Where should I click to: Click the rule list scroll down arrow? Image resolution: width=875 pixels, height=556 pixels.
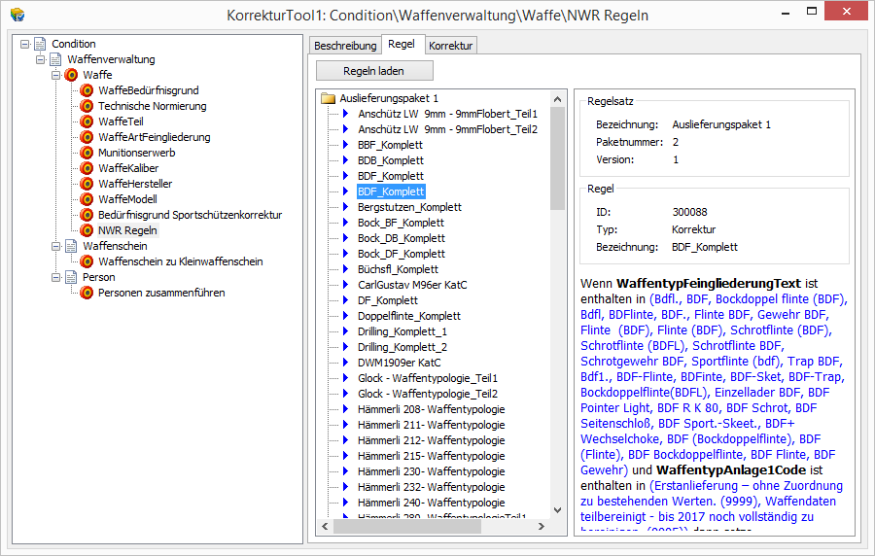click(x=557, y=509)
